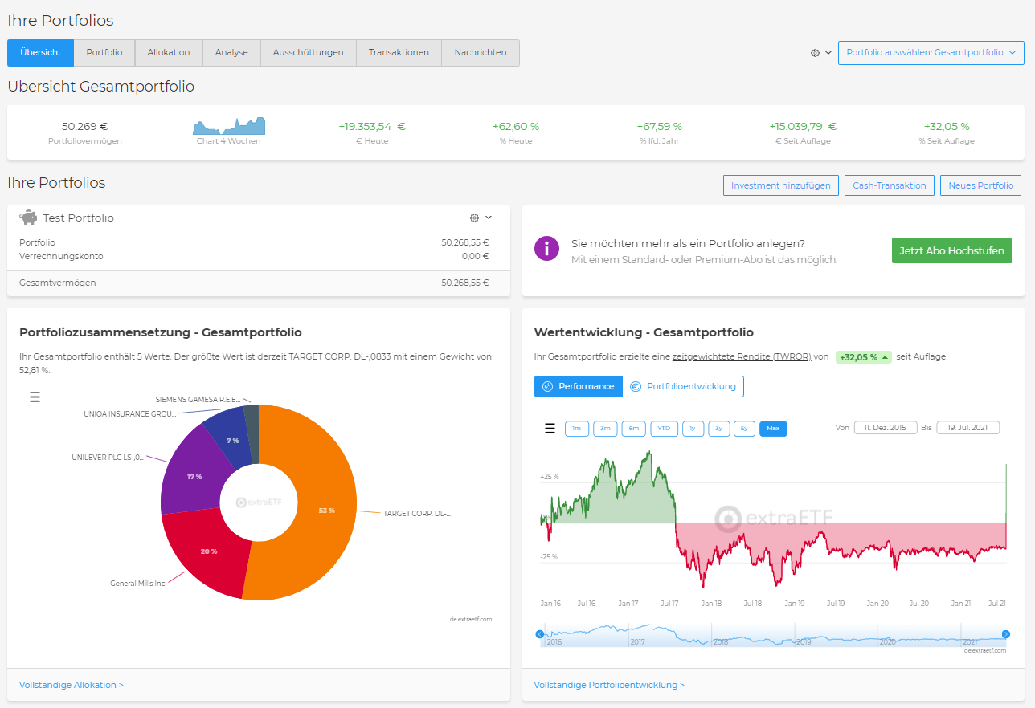
Task: Click the Cash-Transaktion button
Action: click(890, 185)
